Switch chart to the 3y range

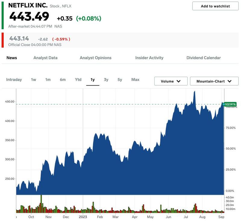point(106,79)
